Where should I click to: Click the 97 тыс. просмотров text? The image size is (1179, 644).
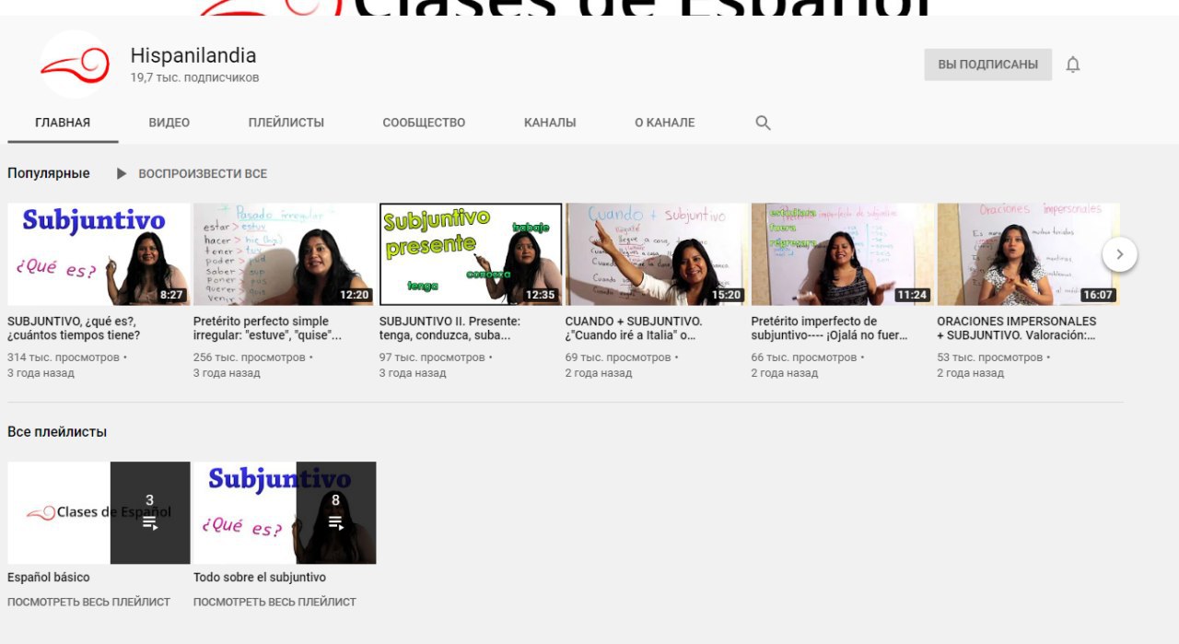point(432,357)
